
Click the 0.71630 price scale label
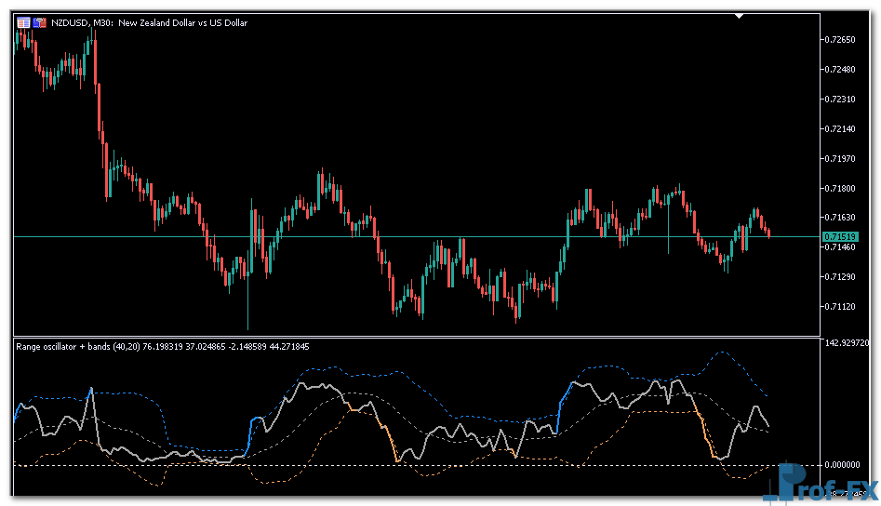[x=840, y=218]
